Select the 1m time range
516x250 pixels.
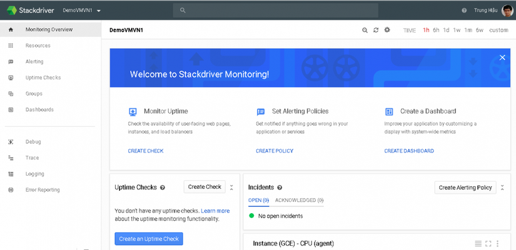point(468,30)
